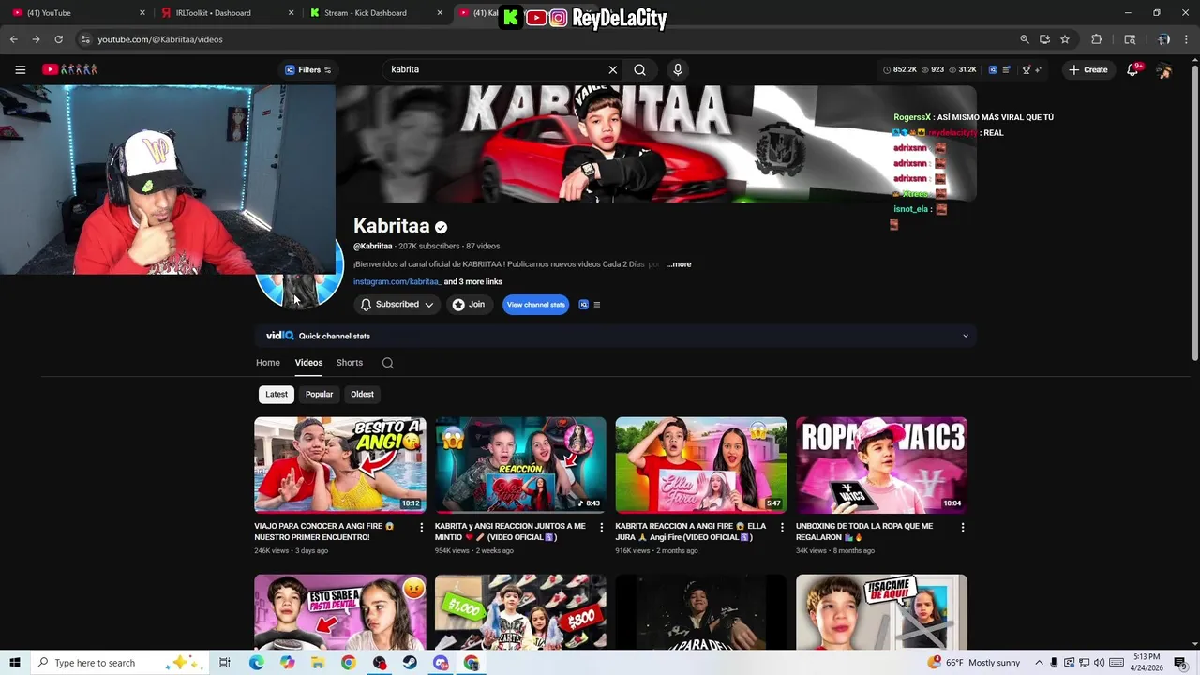Open the YouTube hamburger guide menu
The width and height of the screenshot is (1200, 675).
(x=20, y=69)
